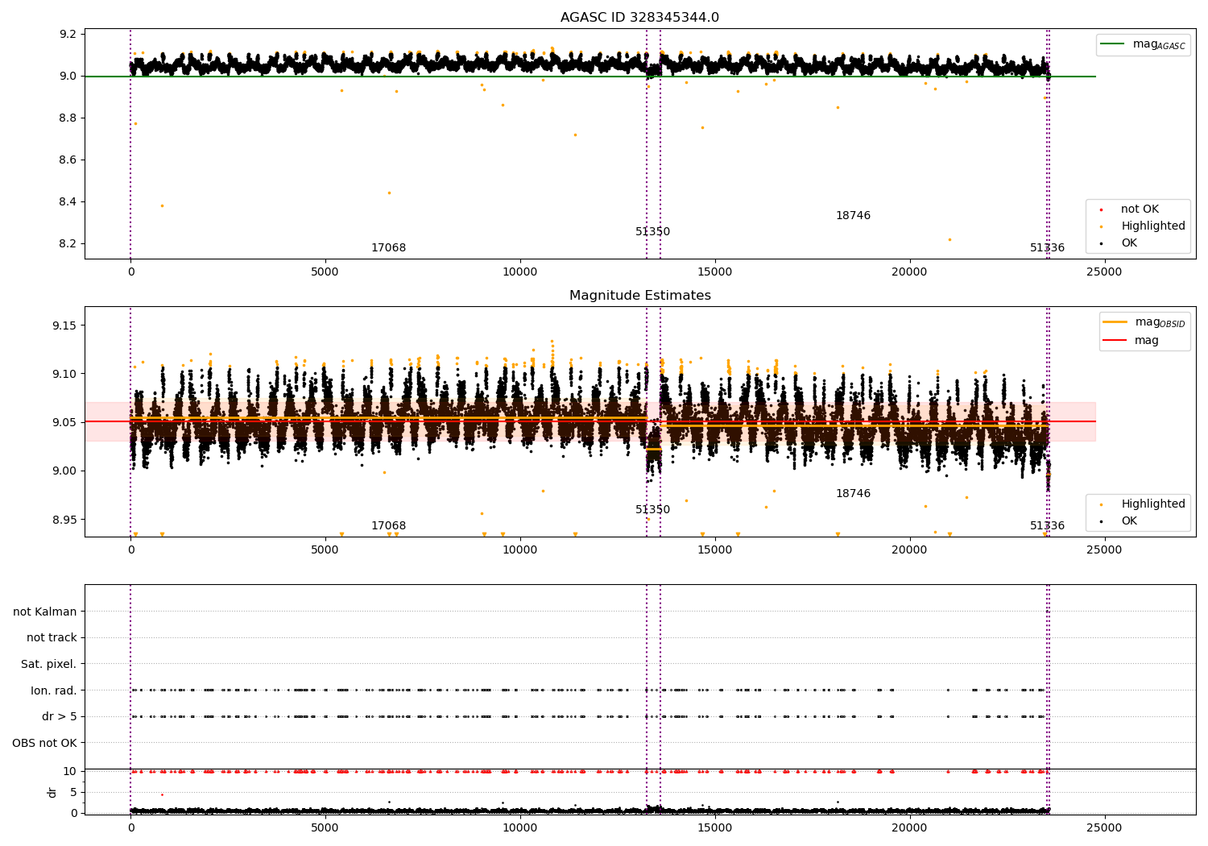The width and height of the screenshot is (1208, 846).
Task: Click the 51336 annotation in Magnitude Estimates plot
Action: 1047,526
